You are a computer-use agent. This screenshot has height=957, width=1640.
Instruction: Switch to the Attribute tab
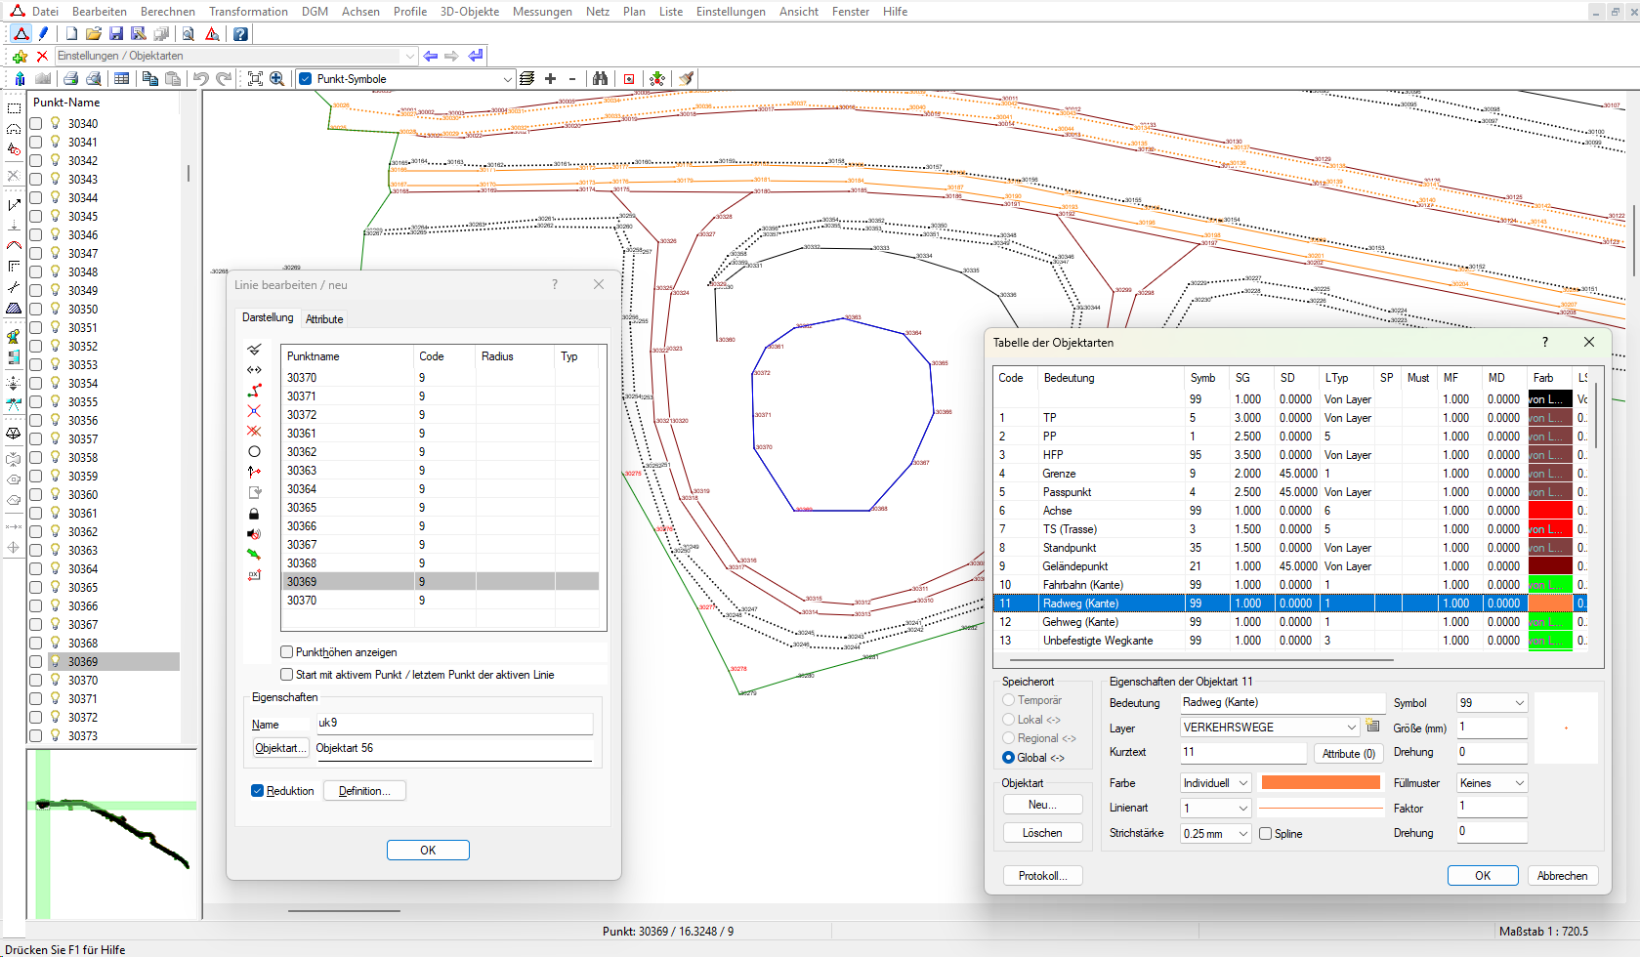click(x=324, y=319)
